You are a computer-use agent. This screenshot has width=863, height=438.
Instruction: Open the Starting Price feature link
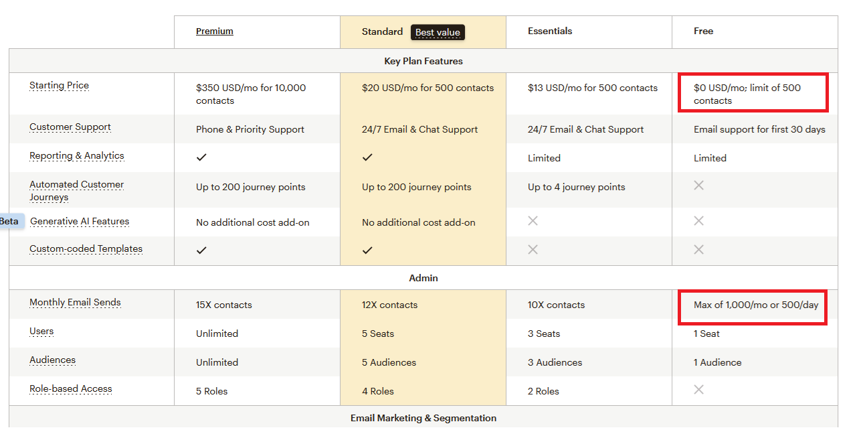(x=59, y=86)
